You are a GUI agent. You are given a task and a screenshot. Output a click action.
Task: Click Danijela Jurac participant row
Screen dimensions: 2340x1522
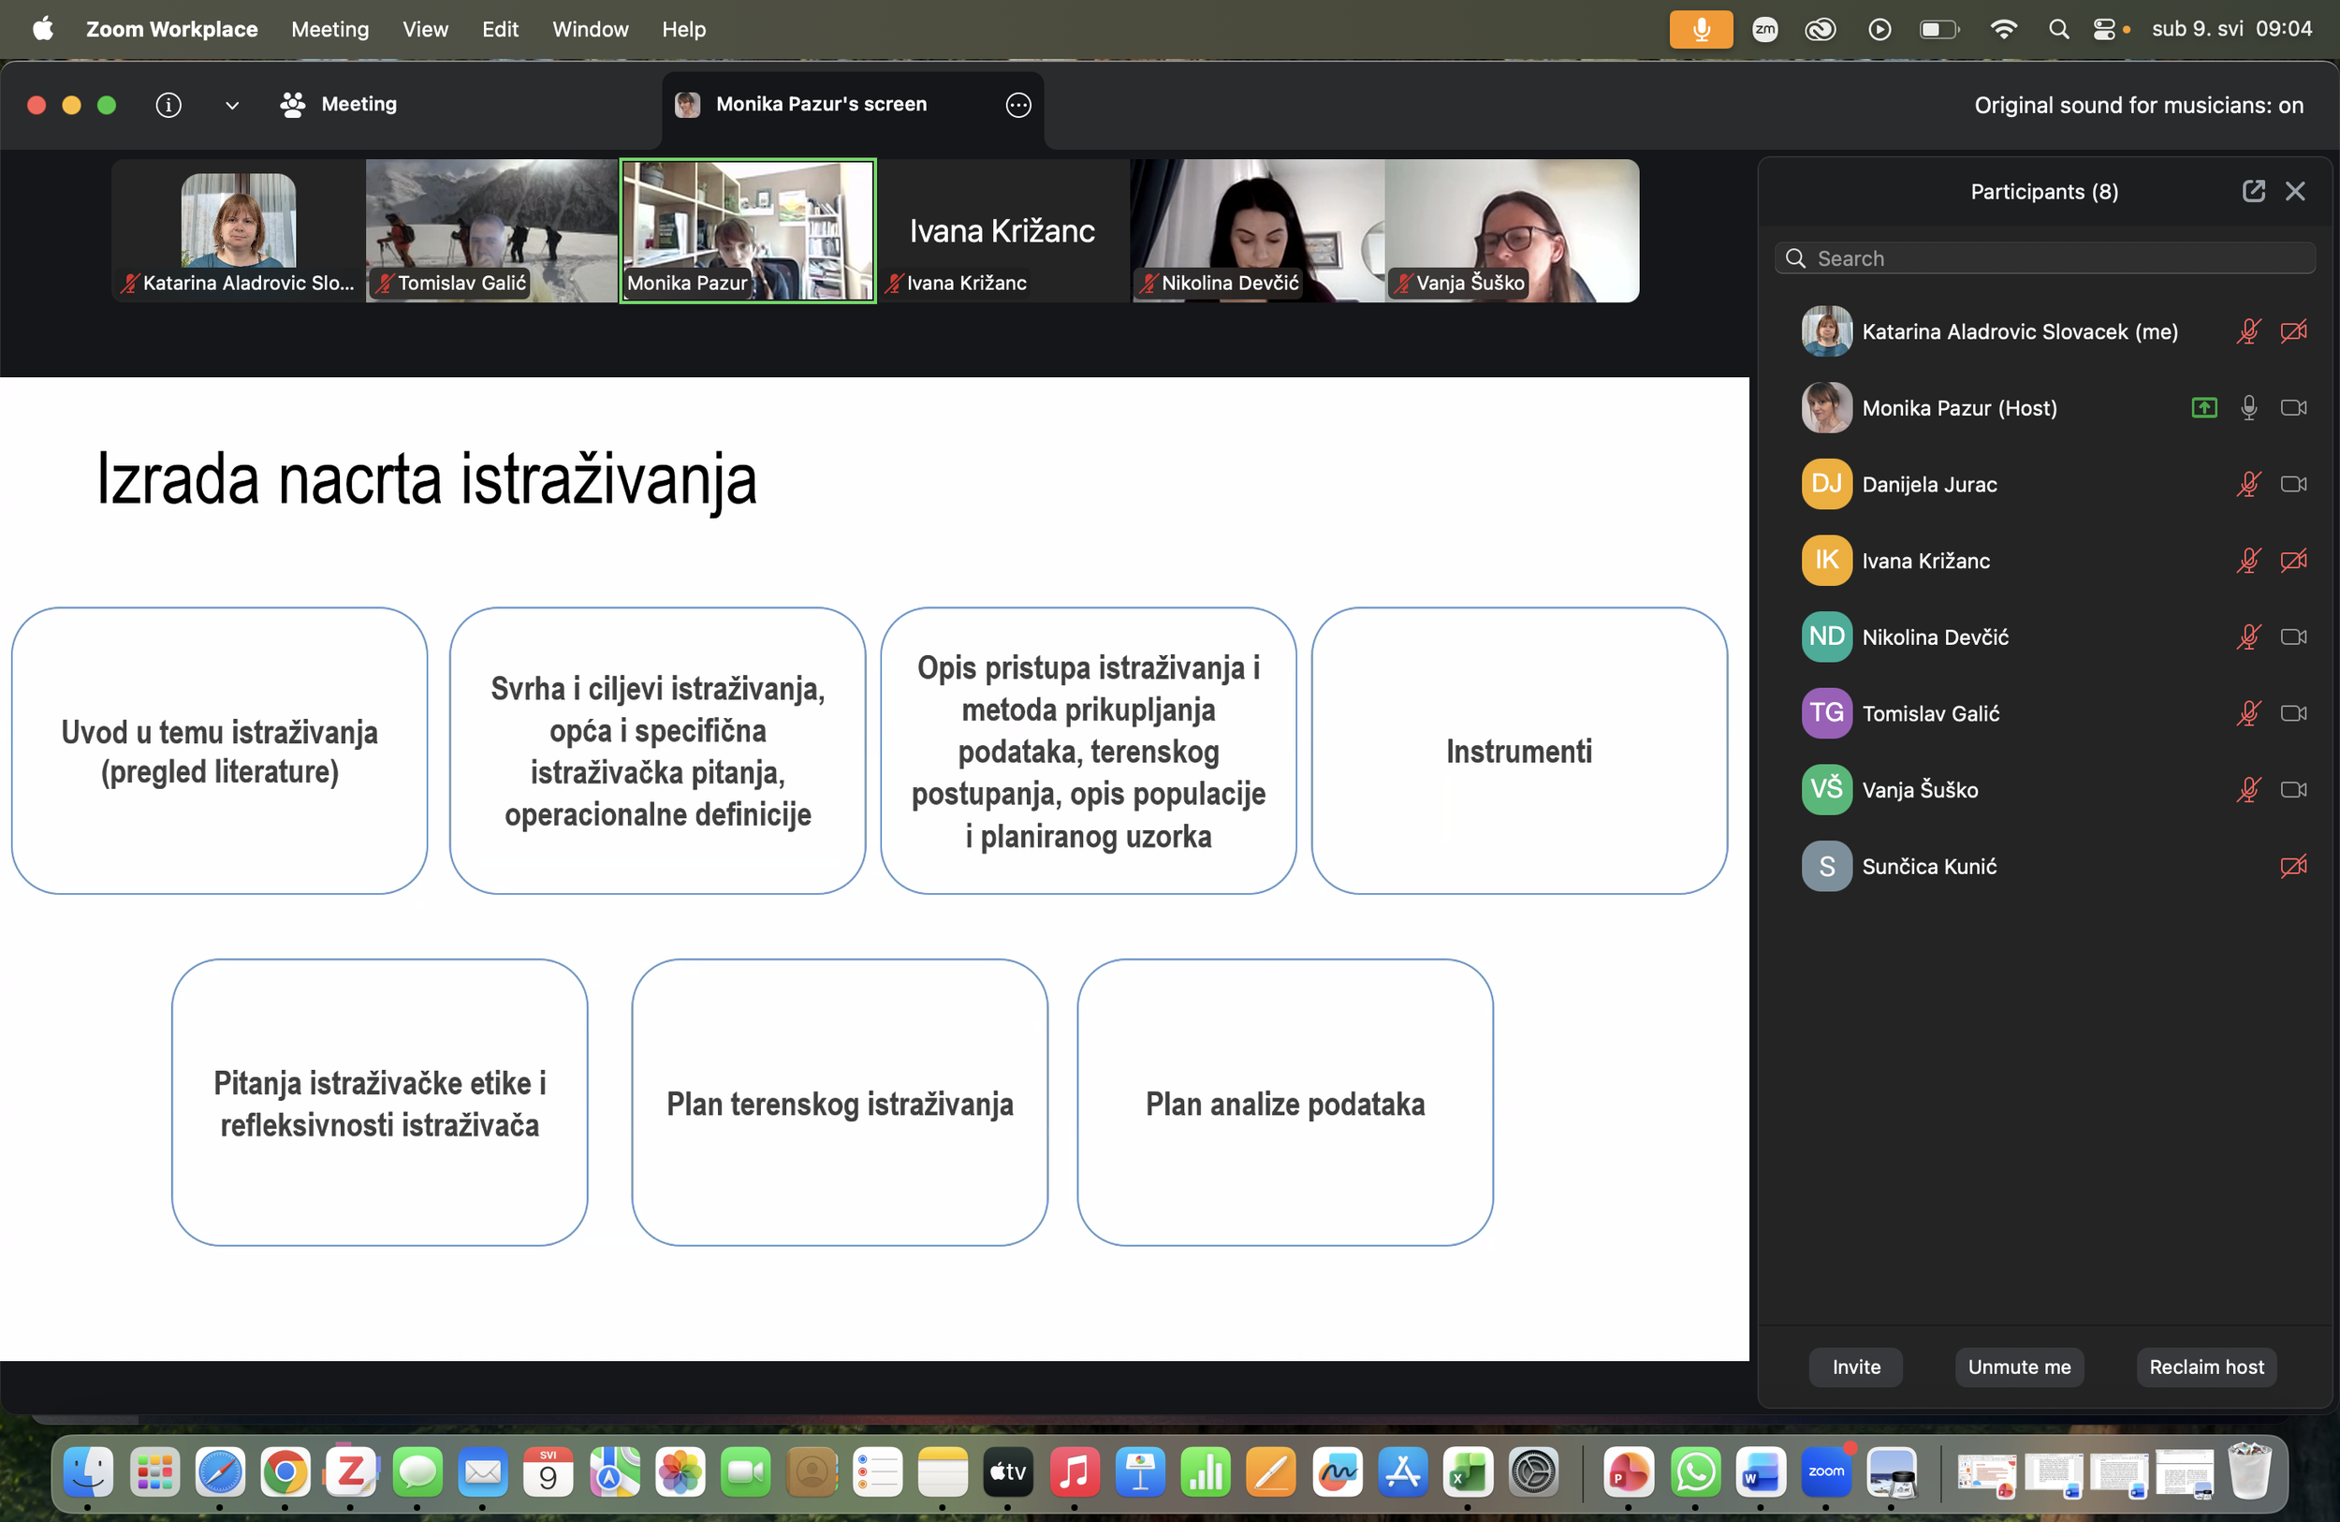coord(2045,484)
